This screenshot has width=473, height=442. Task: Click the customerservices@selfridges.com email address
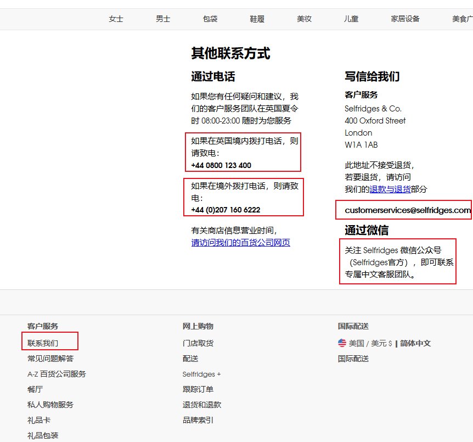(x=408, y=210)
